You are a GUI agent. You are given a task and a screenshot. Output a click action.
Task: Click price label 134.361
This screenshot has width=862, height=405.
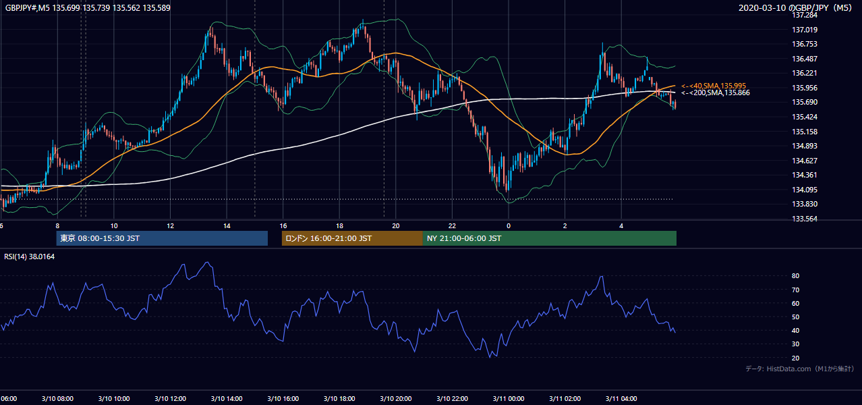coord(805,175)
